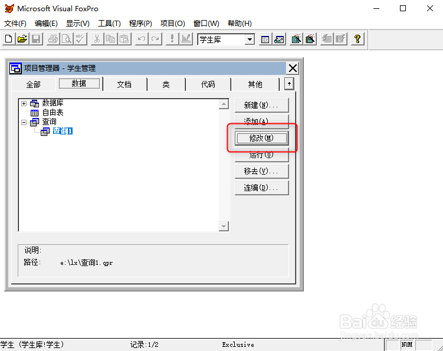The height and width of the screenshot is (351, 443).
Task: Collapse the 查询 tree node
Action: 24,122
